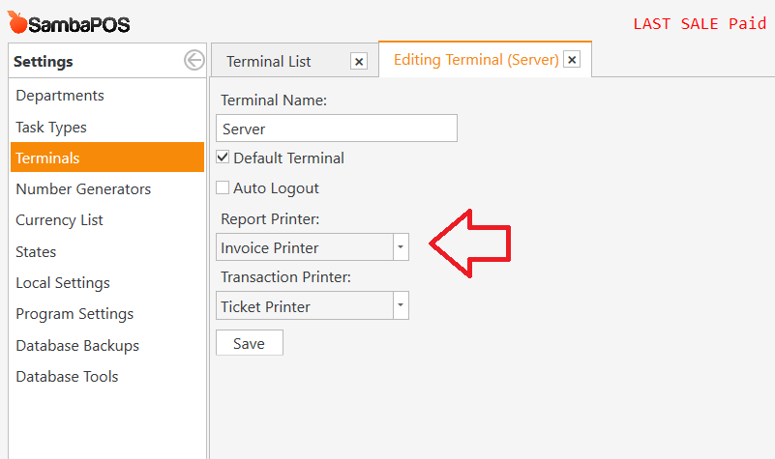Open Database Backups settings

point(77,345)
